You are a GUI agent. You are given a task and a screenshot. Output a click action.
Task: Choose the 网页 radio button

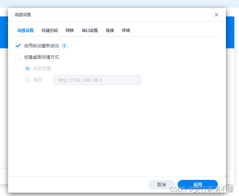click(x=27, y=80)
